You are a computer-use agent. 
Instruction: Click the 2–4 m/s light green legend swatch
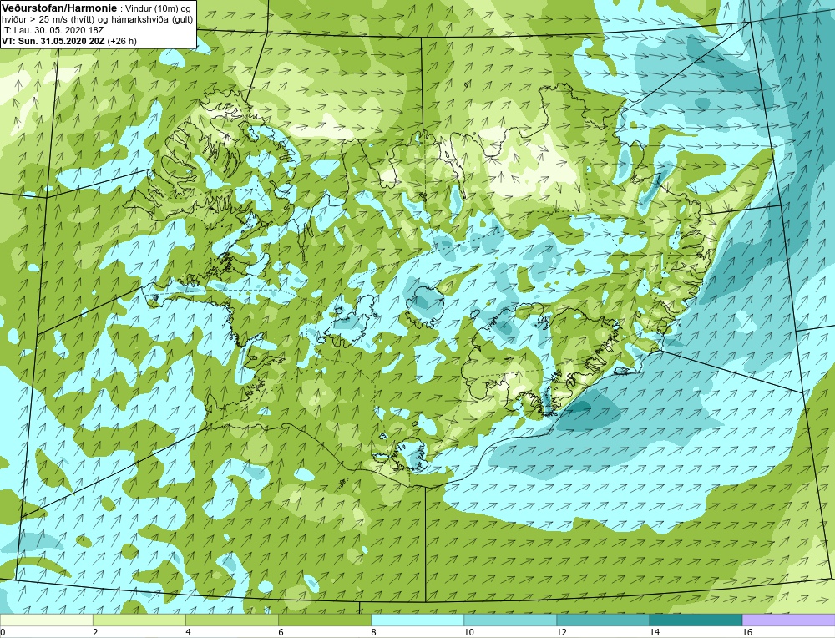click(139, 620)
